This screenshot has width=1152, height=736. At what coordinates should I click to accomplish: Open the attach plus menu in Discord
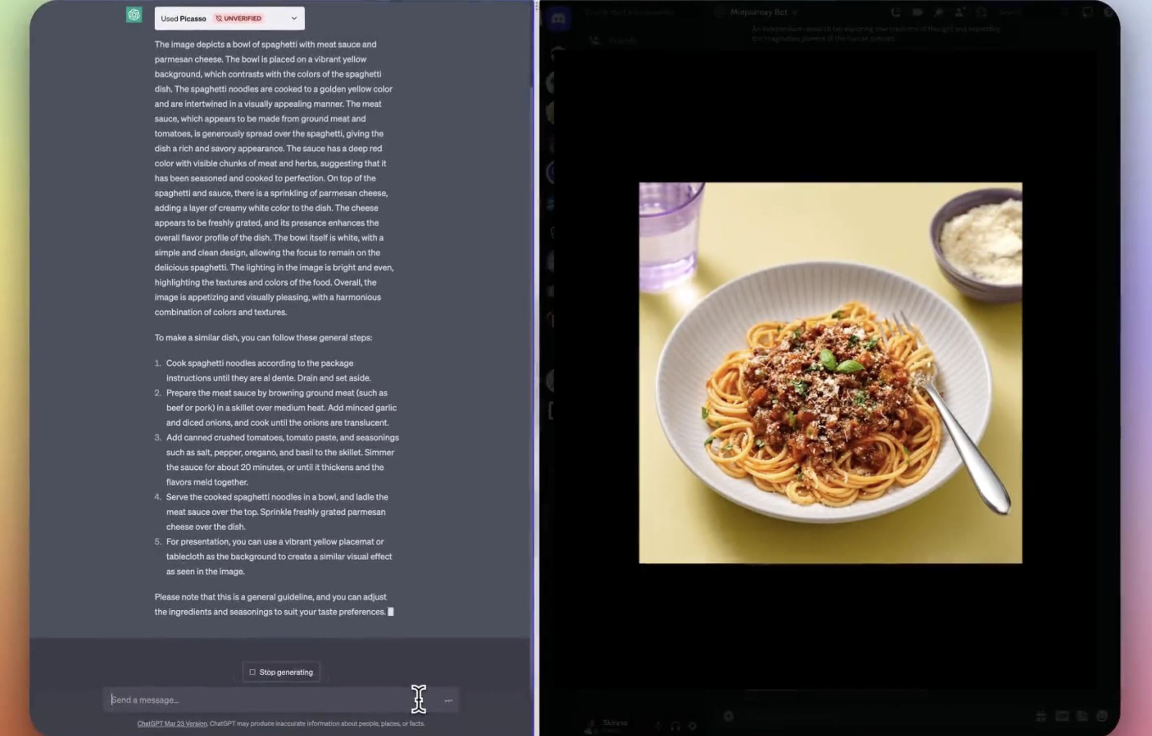(x=728, y=716)
